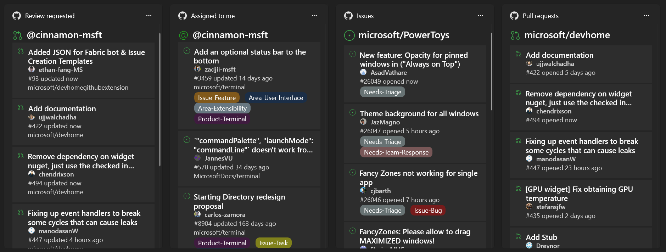Image resolution: width=666 pixels, height=252 pixels.
Task: Open the Assigned to me widget ellipsis dropdown
Action: (315, 16)
